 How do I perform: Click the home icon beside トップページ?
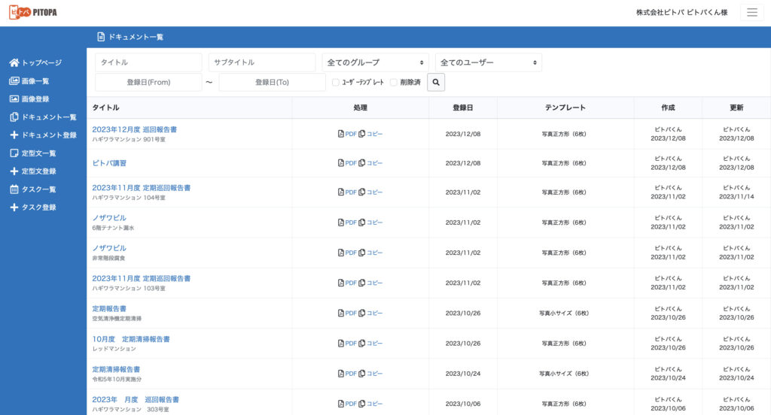coord(14,62)
